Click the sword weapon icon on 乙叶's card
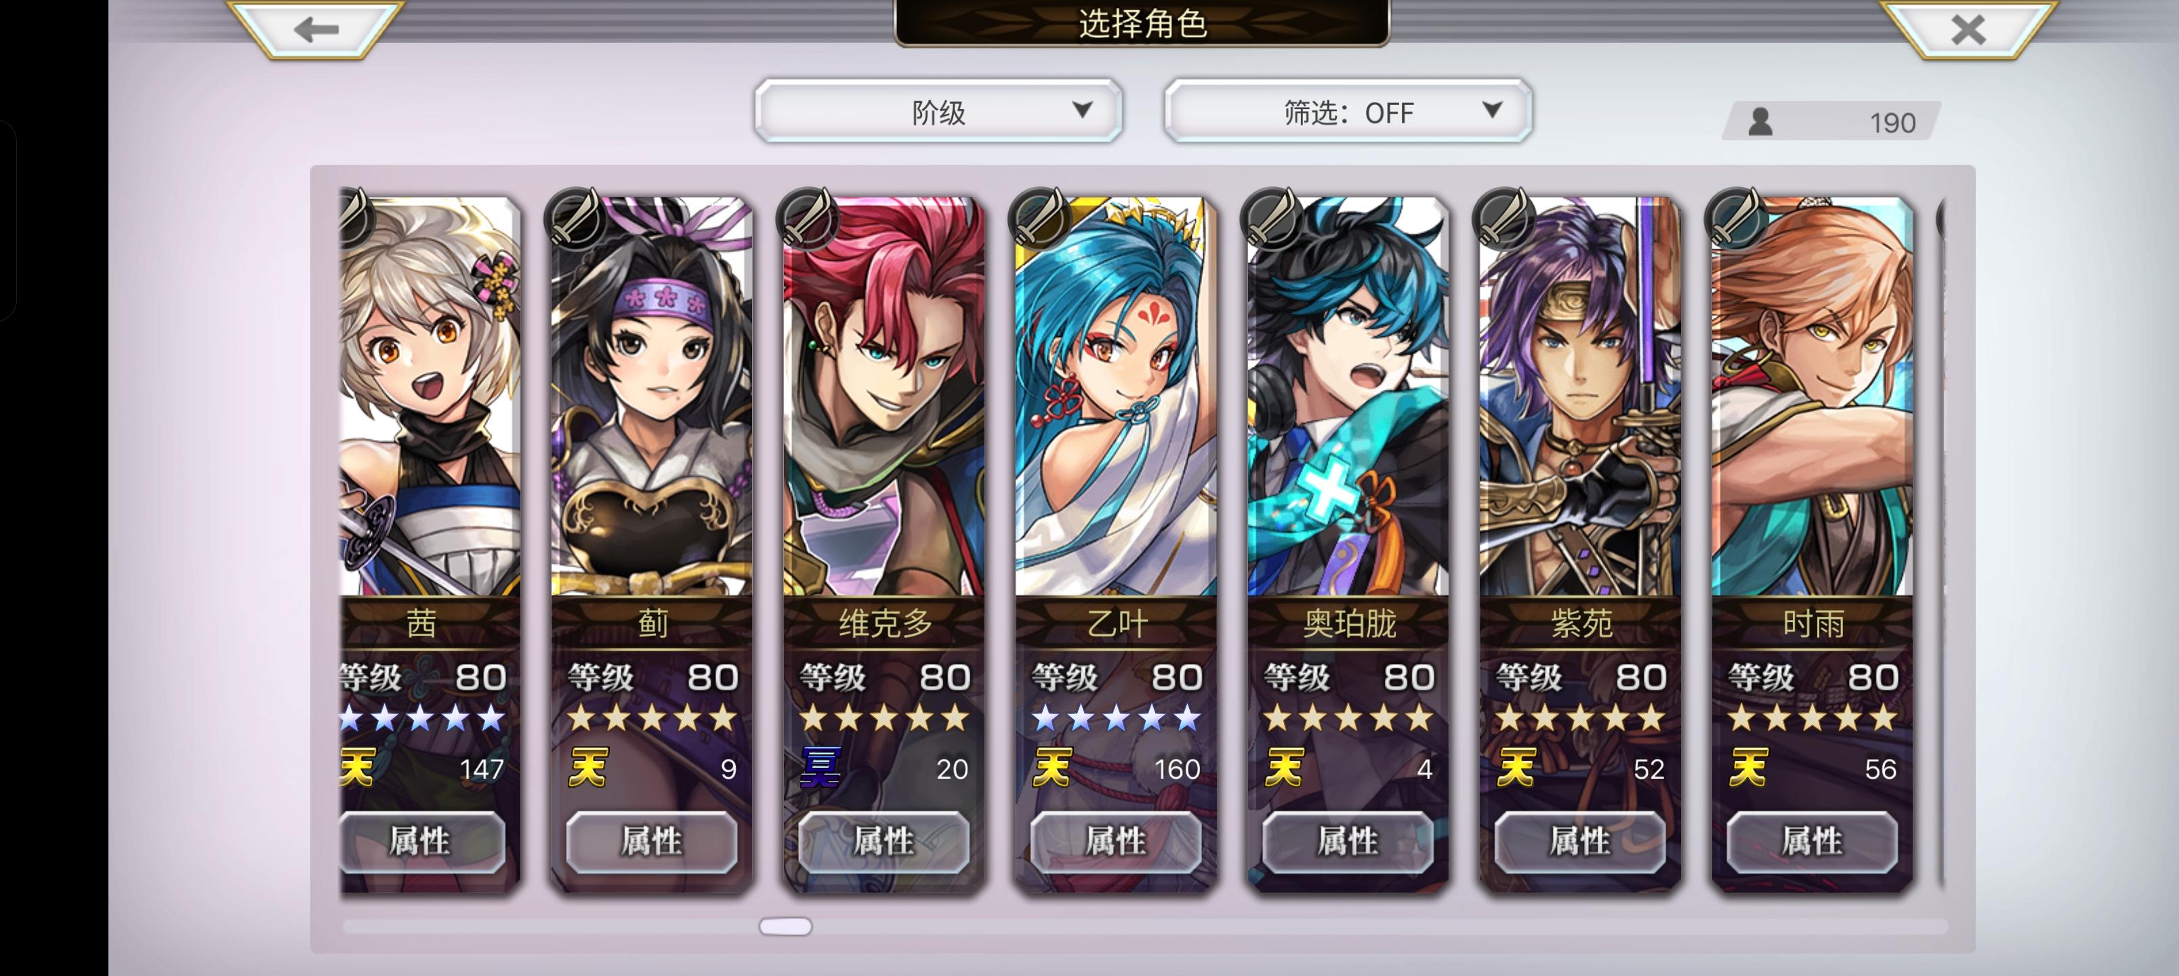2179x976 pixels. tap(1039, 217)
